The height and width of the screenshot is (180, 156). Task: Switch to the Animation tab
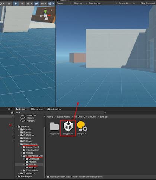[54, 109]
